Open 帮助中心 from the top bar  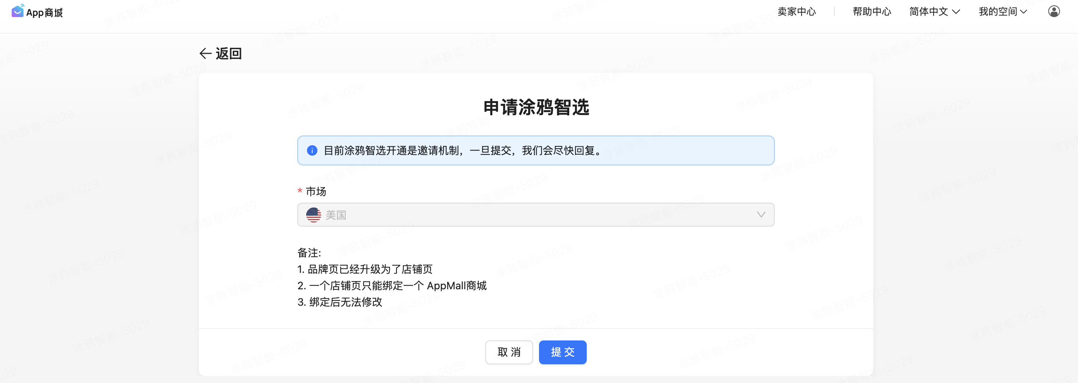872,12
